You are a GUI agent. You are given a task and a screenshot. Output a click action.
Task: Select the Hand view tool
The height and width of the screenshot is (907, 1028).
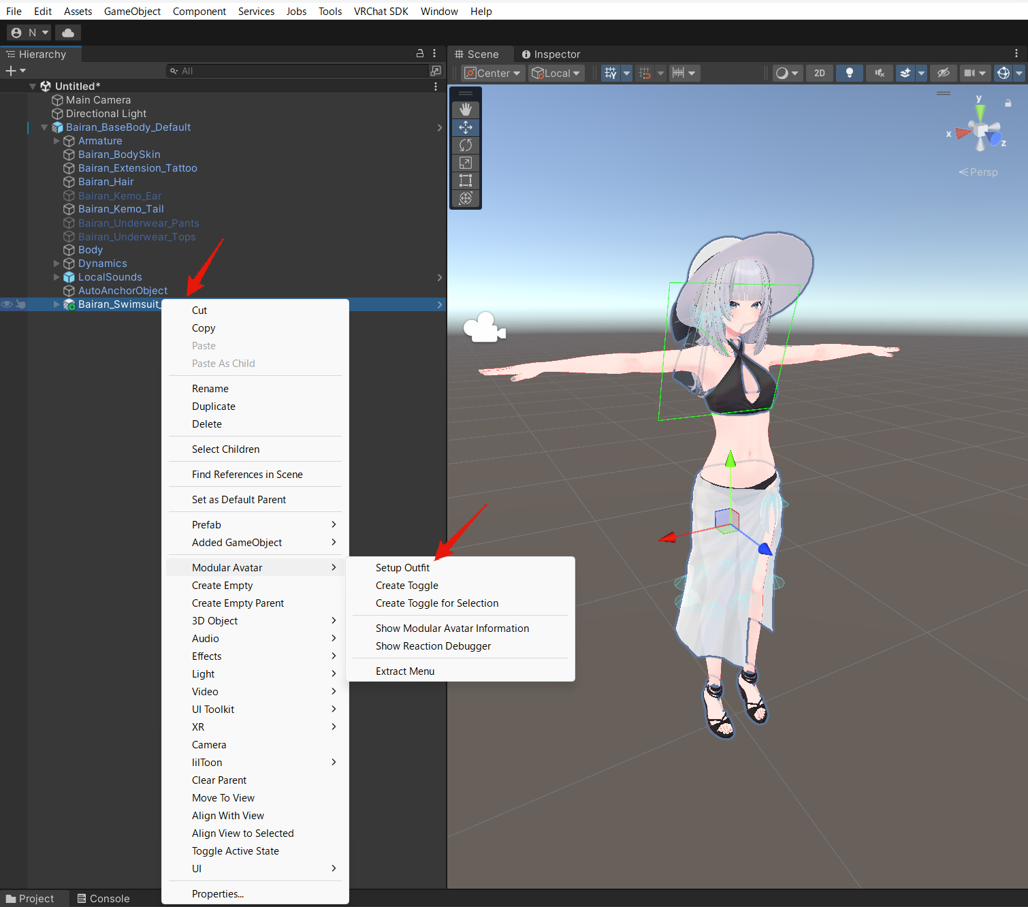[466, 110]
